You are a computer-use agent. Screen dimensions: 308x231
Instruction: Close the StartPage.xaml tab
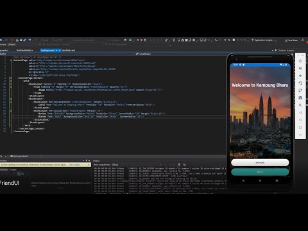click(x=60, y=50)
